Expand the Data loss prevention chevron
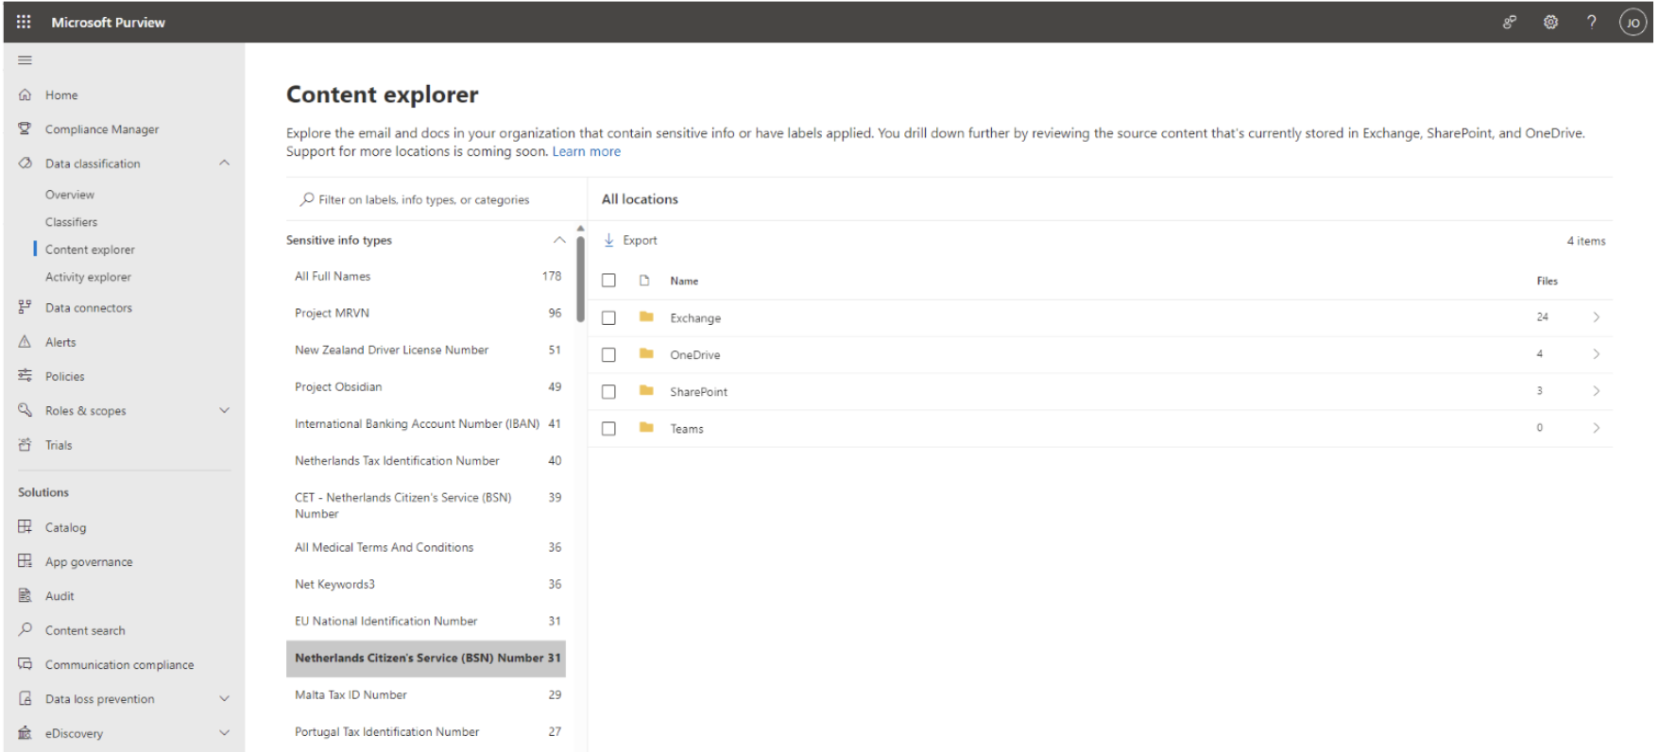The width and height of the screenshot is (1659, 752). [x=224, y=698]
